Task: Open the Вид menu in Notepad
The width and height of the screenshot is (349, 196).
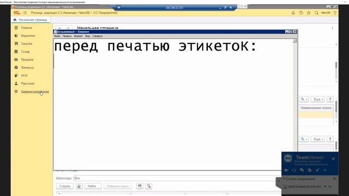Action: 87,36
